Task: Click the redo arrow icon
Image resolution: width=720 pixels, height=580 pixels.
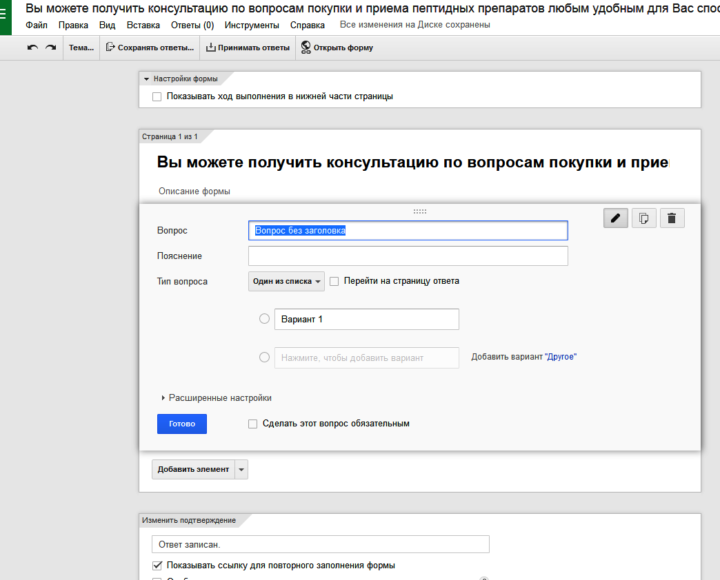Action: click(50, 48)
